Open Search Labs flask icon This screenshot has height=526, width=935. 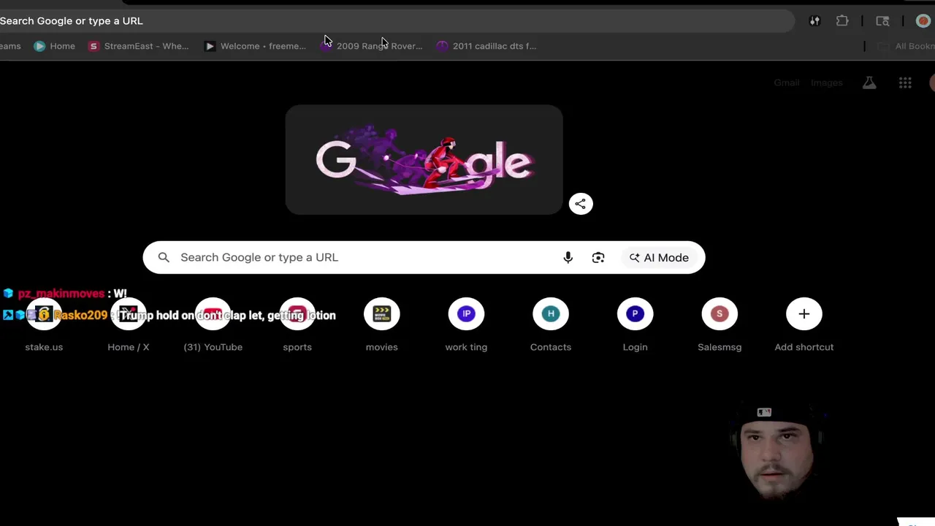(869, 83)
